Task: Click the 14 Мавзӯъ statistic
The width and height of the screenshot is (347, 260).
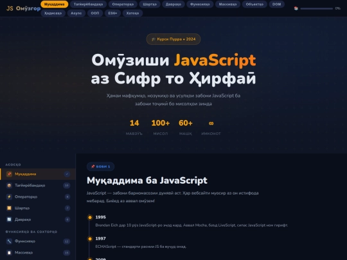Action: pos(134,127)
